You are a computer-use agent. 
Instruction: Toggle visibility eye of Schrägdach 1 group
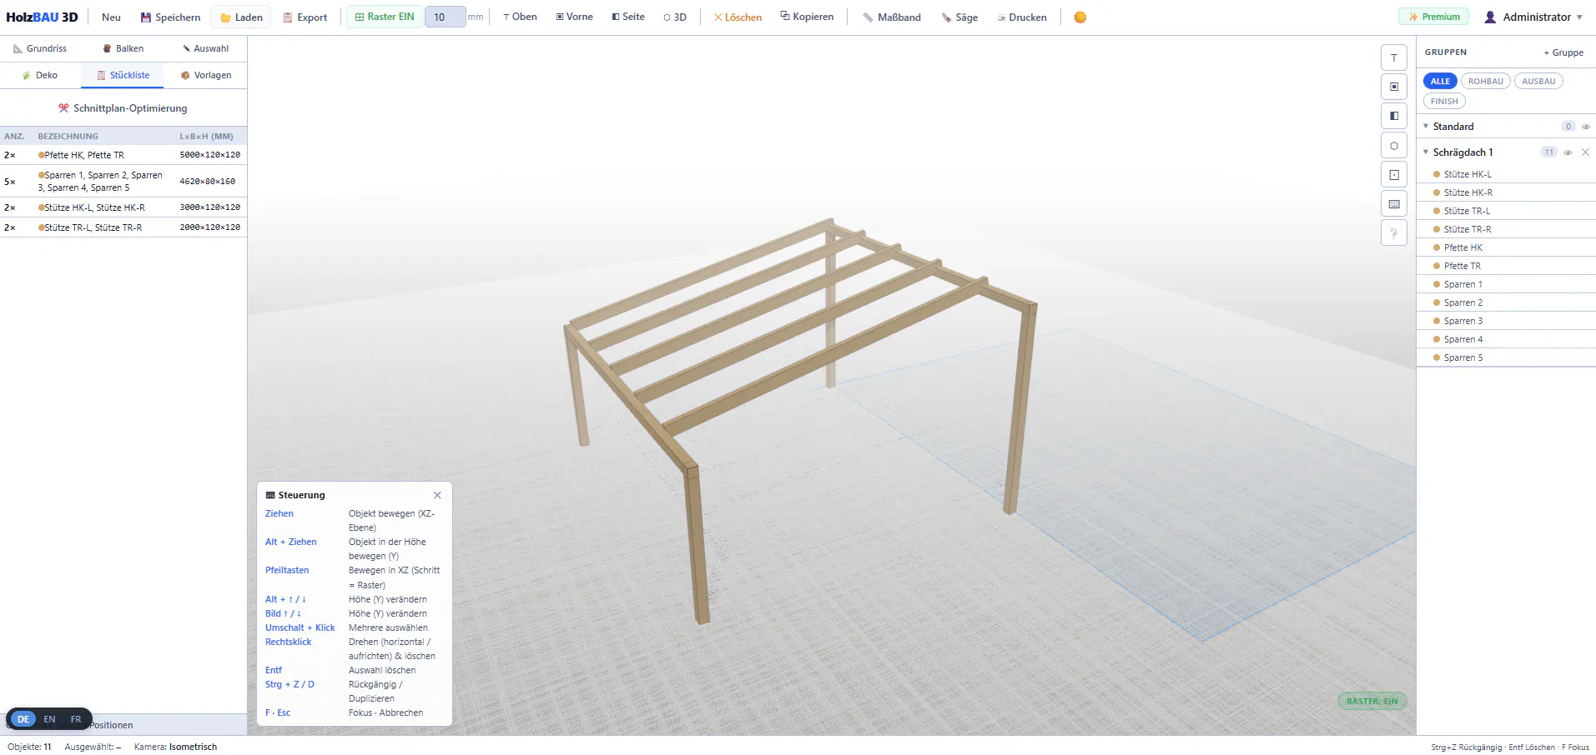tap(1568, 152)
